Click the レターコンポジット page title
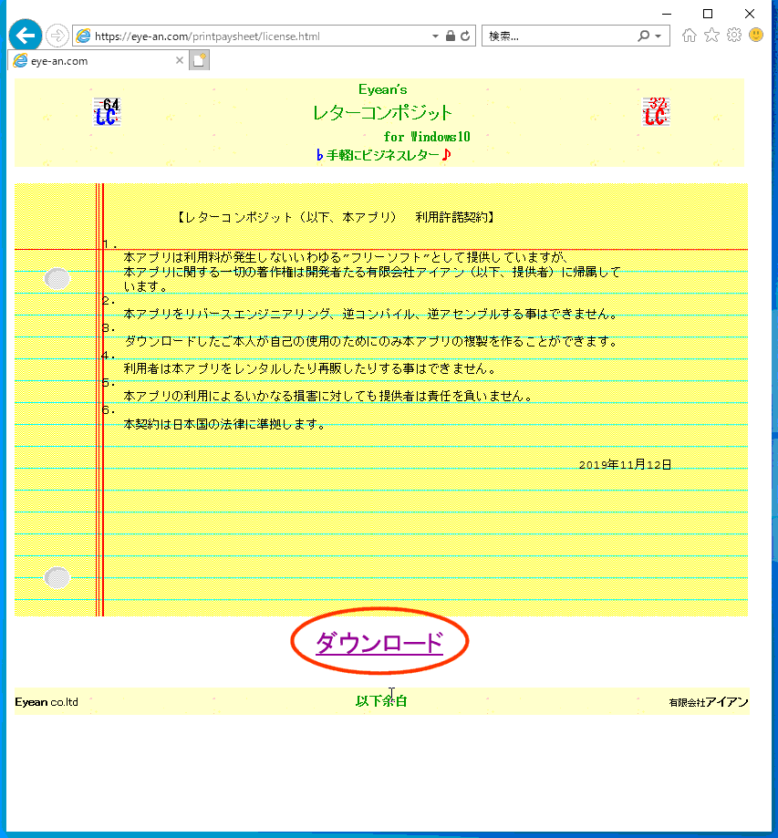Viewport: 778px width, 838px height. coord(382,113)
